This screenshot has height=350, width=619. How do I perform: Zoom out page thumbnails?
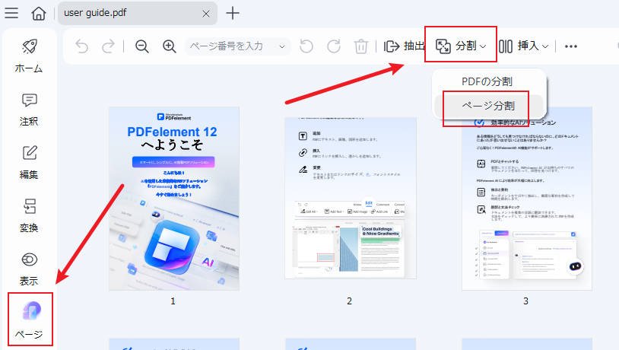pos(141,46)
